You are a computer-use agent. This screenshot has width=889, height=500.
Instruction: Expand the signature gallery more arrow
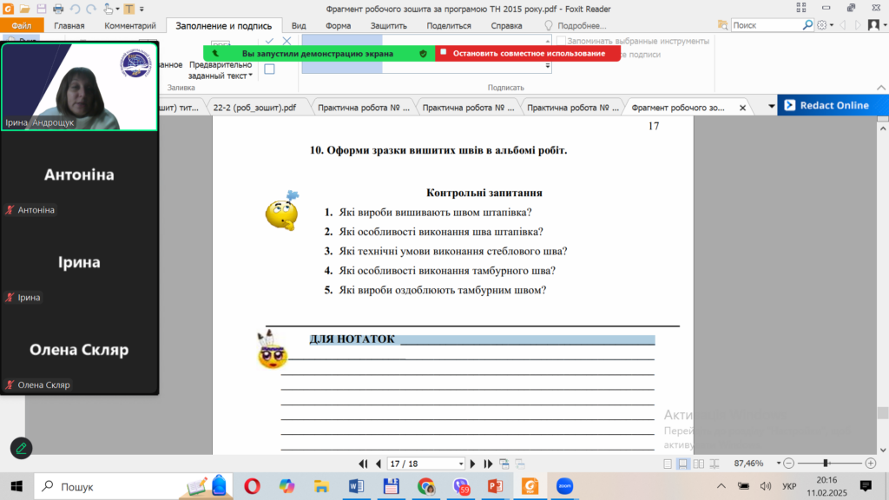coord(548,66)
